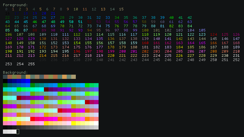This screenshot has width=244, height=137.
Task: Click the number 252 at the row's end
Action: pyautogui.click(x=236, y=60)
